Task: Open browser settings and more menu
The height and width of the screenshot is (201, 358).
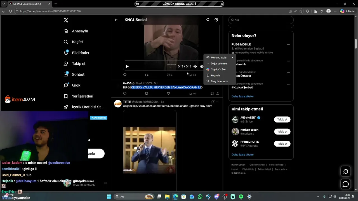Action: (x=335, y=11)
